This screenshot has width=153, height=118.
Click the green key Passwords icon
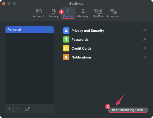click(66, 39)
